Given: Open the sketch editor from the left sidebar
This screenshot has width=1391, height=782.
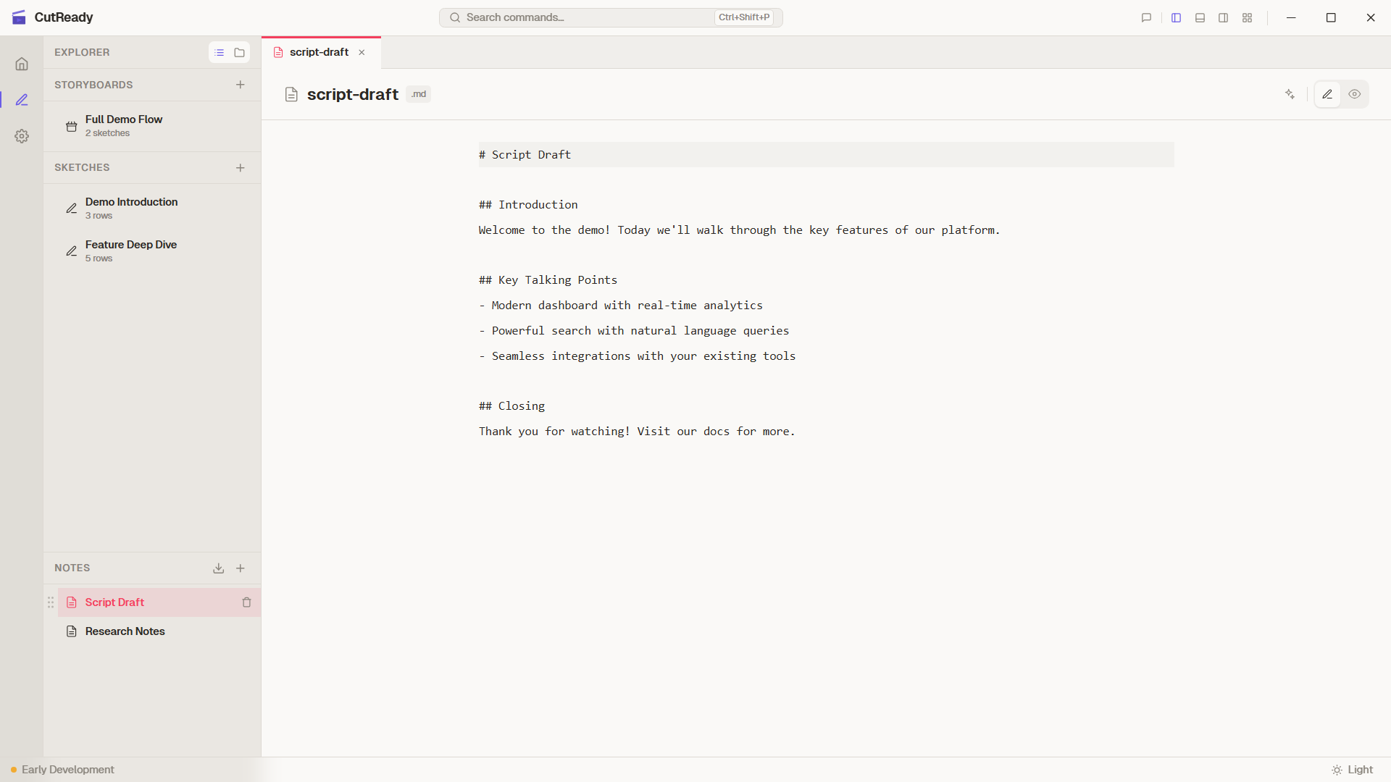Looking at the screenshot, I should point(22,100).
